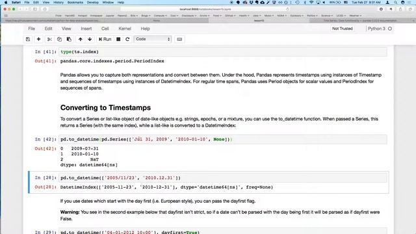Screen dimensions: 416x234
Task: Open the notebook Help menu
Action: point(145,29)
